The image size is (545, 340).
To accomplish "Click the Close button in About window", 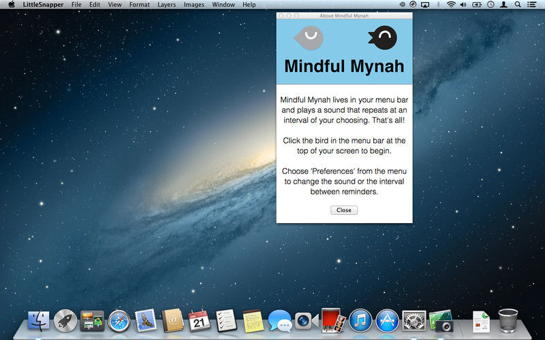I will pyautogui.click(x=344, y=210).
